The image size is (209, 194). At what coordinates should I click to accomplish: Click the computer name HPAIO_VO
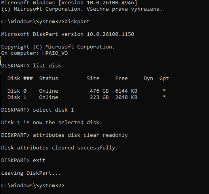tap(55, 53)
